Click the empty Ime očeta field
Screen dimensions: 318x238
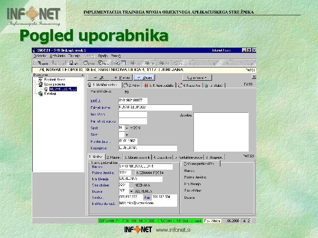tap(133, 114)
